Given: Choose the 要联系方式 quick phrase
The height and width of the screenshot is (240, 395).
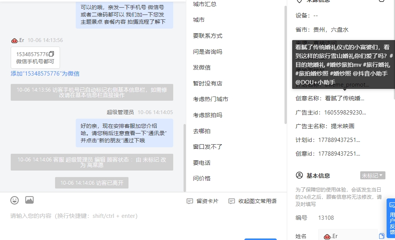Looking at the screenshot, I should click(x=208, y=36).
